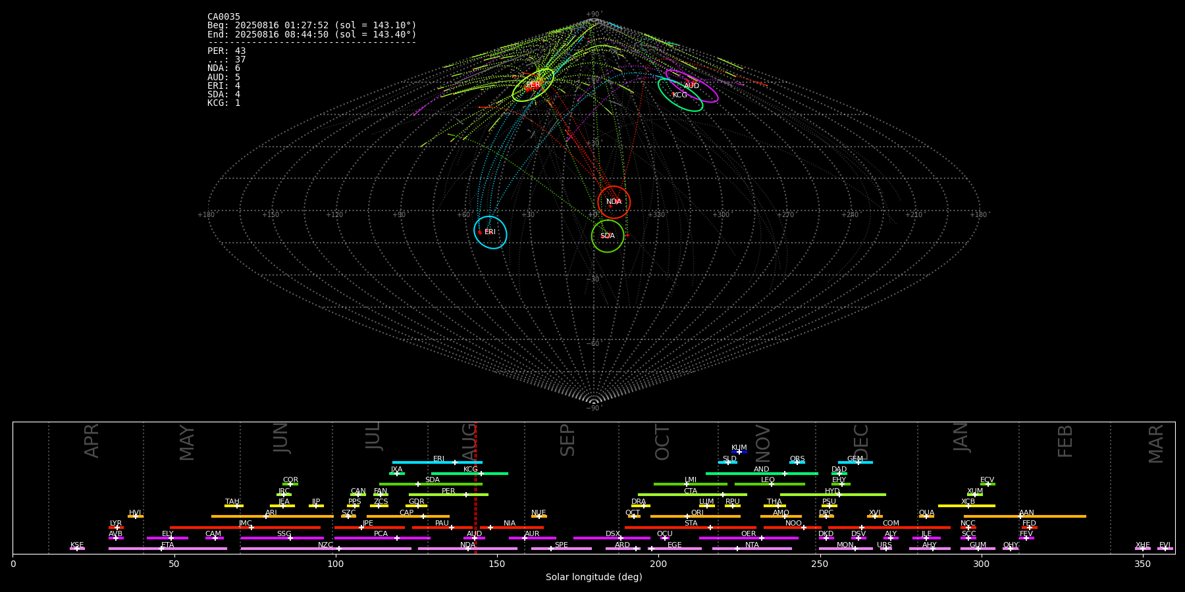
Task: Click the AUD bar in the timeline
Action: pos(474,538)
